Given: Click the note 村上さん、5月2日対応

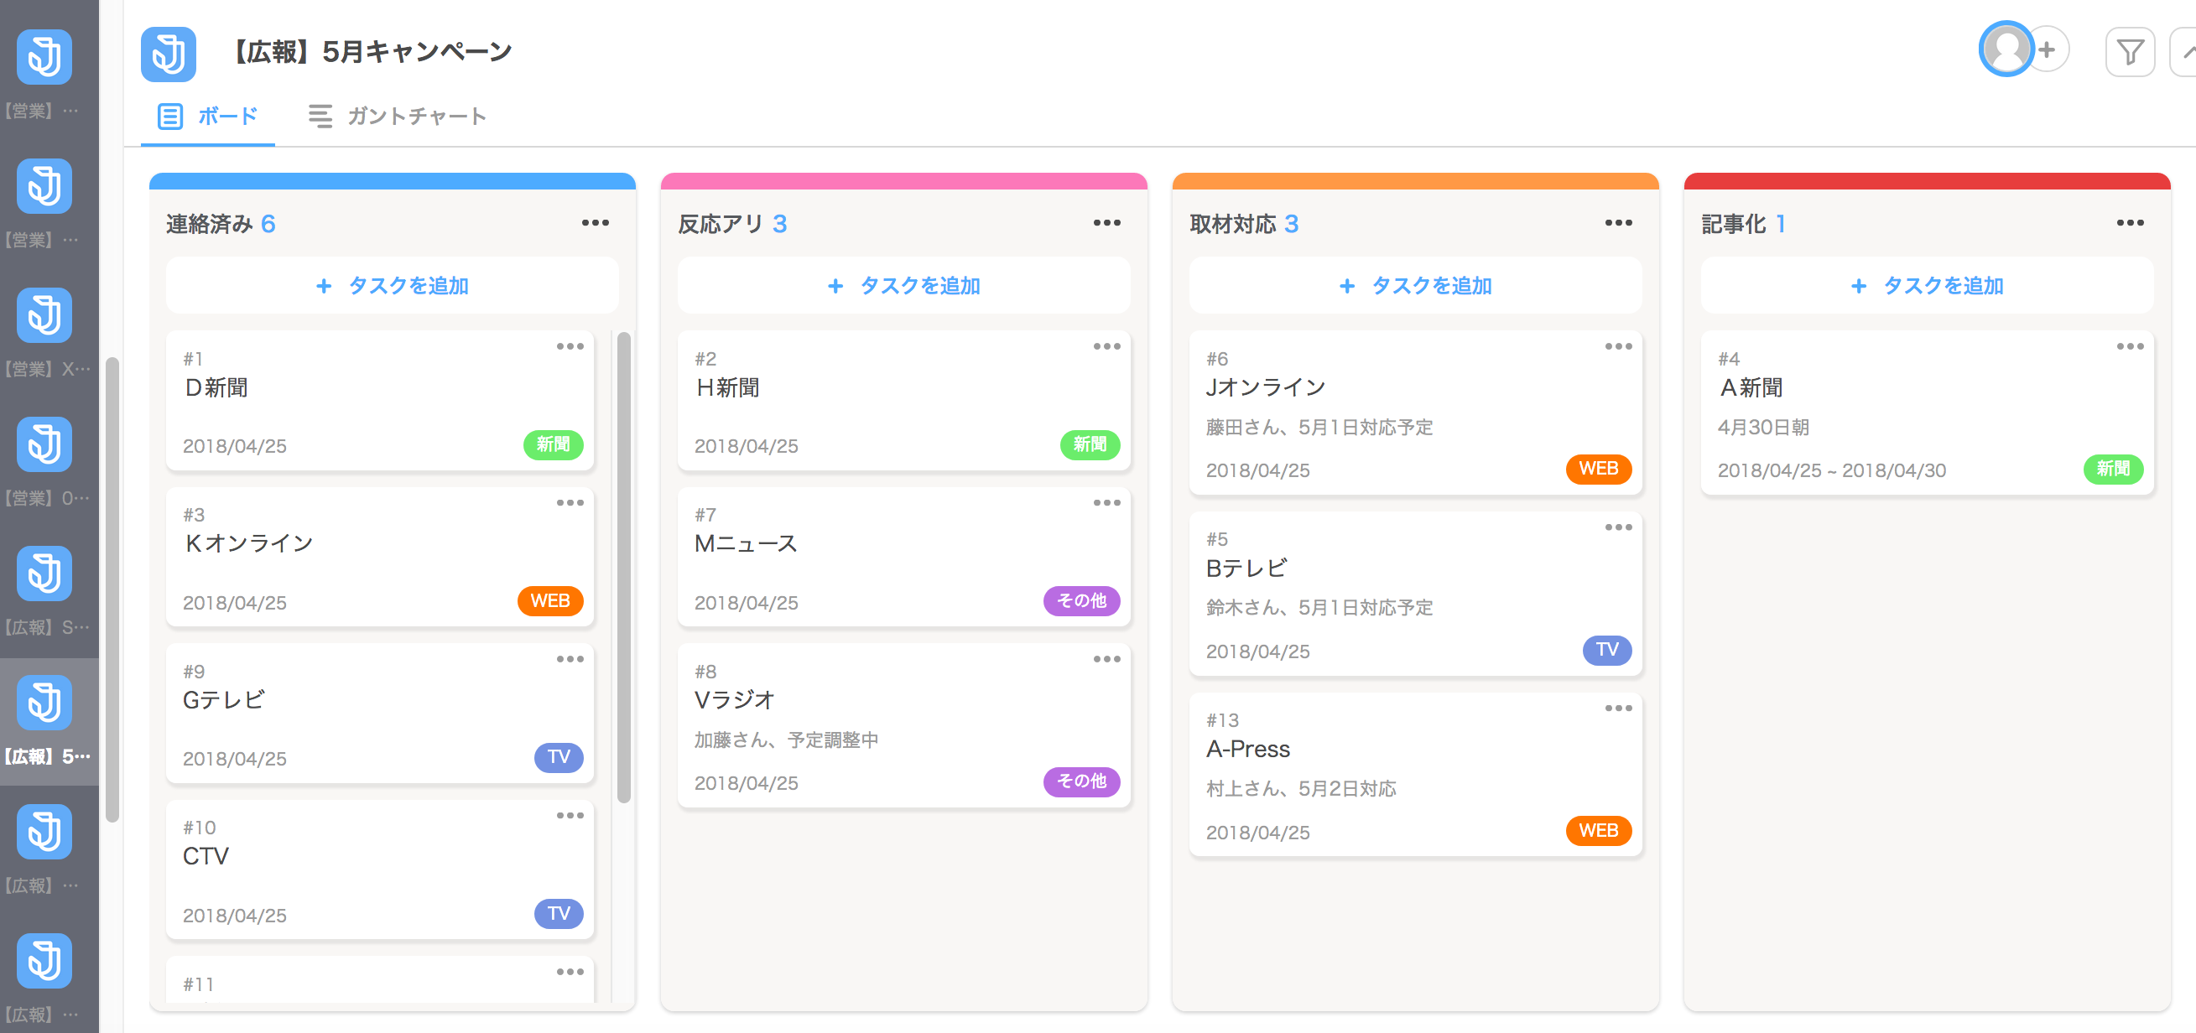Looking at the screenshot, I should point(1301,789).
